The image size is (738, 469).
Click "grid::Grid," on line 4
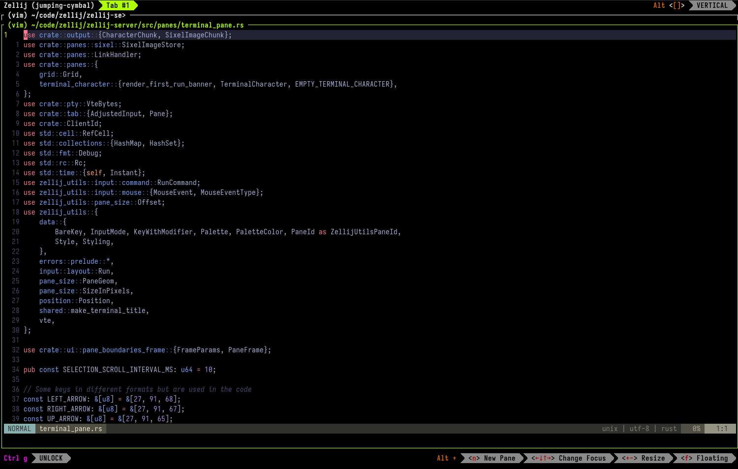[x=61, y=74]
